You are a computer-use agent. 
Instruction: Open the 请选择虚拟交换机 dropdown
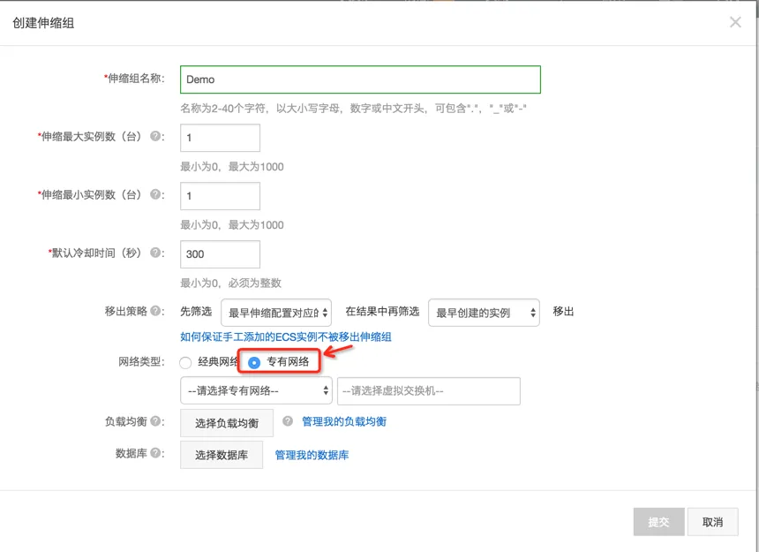click(429, 390)
